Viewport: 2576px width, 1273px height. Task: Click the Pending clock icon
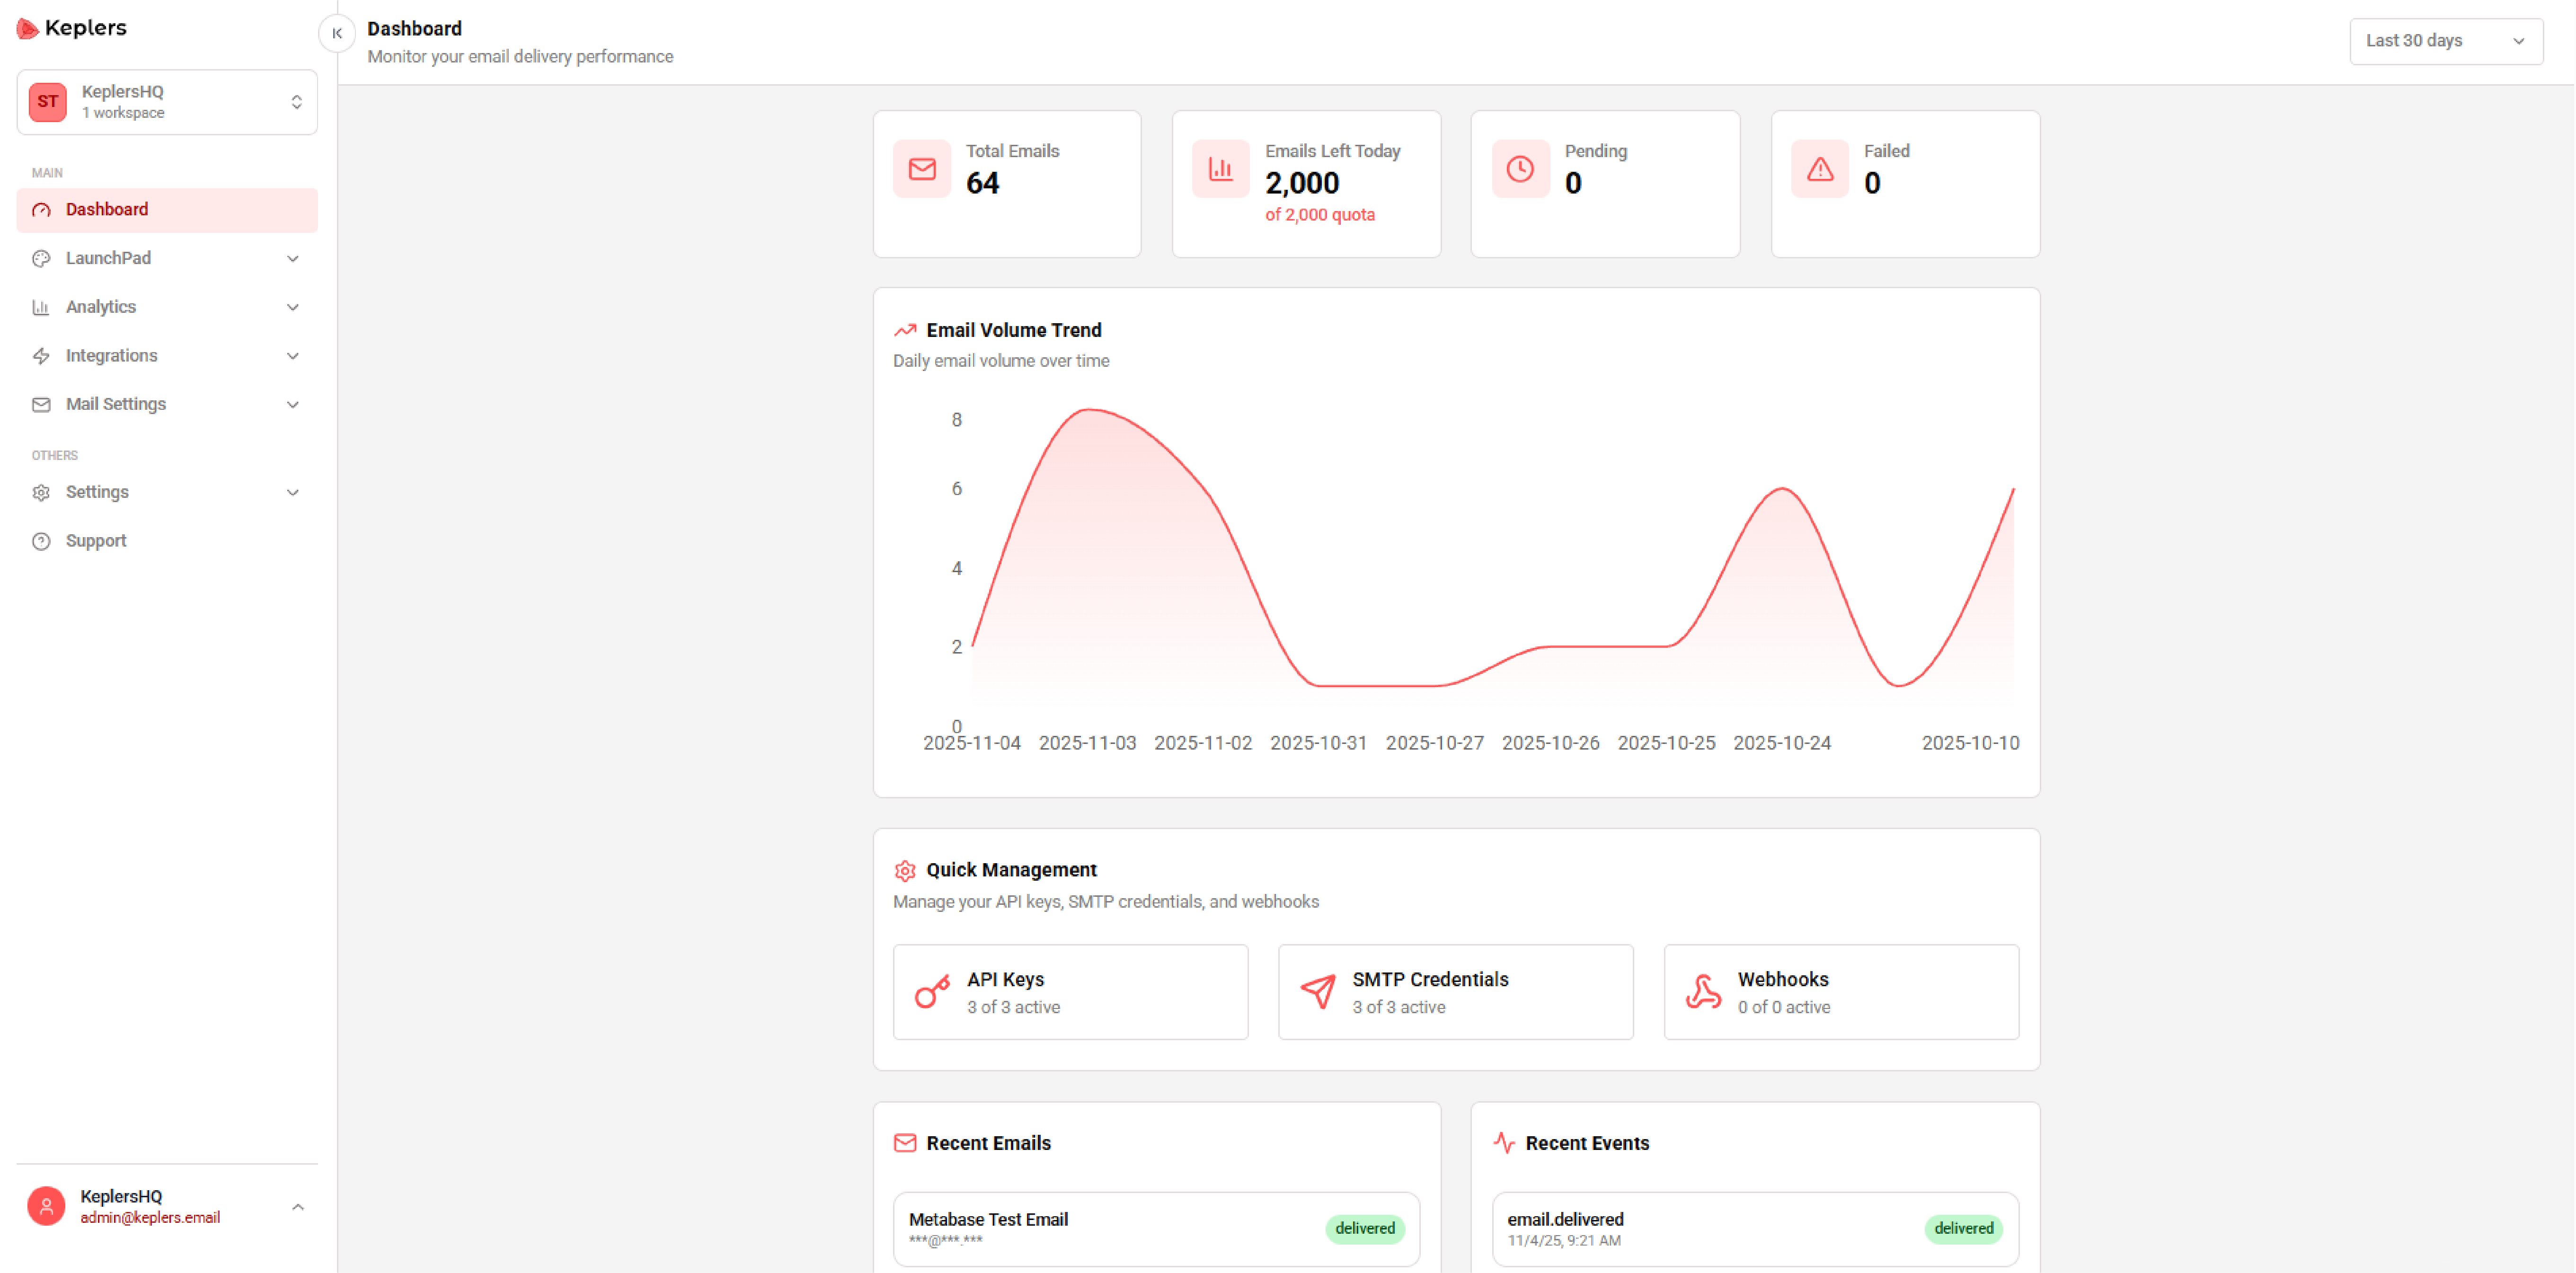[x=1519, y=169]
